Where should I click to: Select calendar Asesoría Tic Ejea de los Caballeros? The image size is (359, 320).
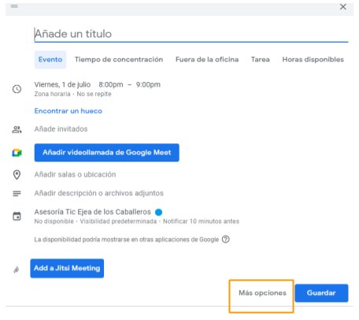coord(93,212)
